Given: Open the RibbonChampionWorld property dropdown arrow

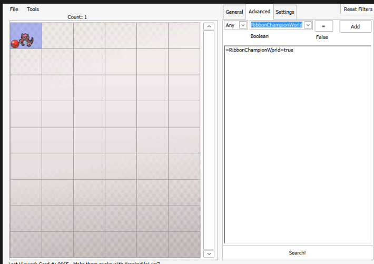Looking at the screenshot, I should (308, 25).
